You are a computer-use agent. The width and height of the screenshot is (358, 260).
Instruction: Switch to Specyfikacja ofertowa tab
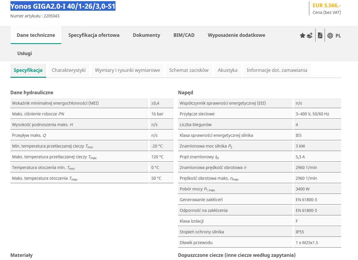point(94,35)
